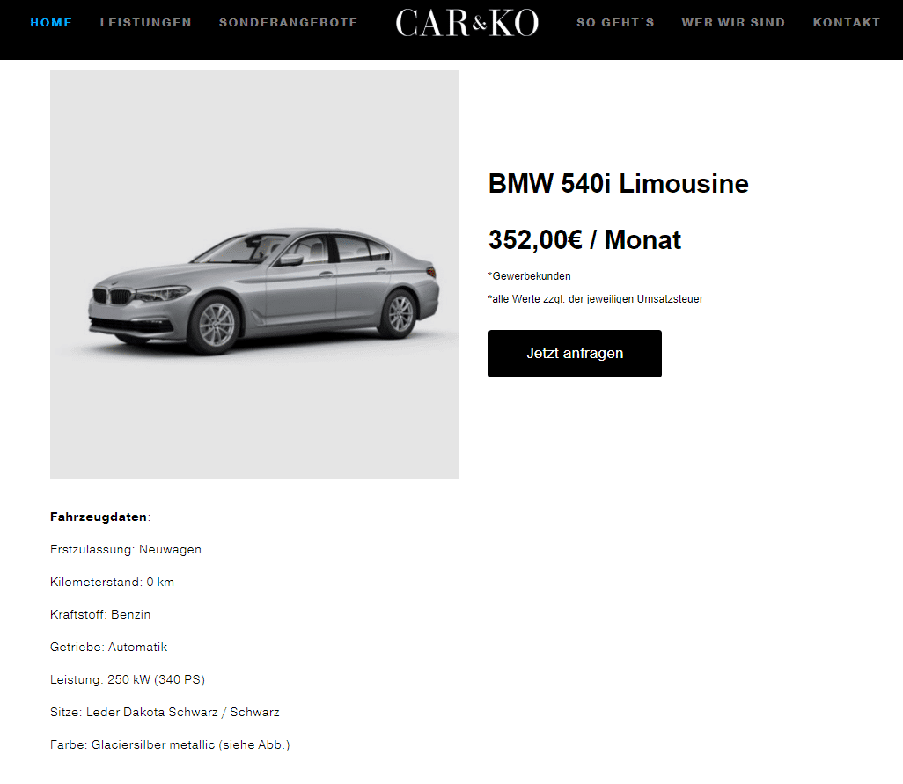Viewport: 903px width, 784px height.
Task: Click the BMW 540i car image
Action: (x=254, y=274)
